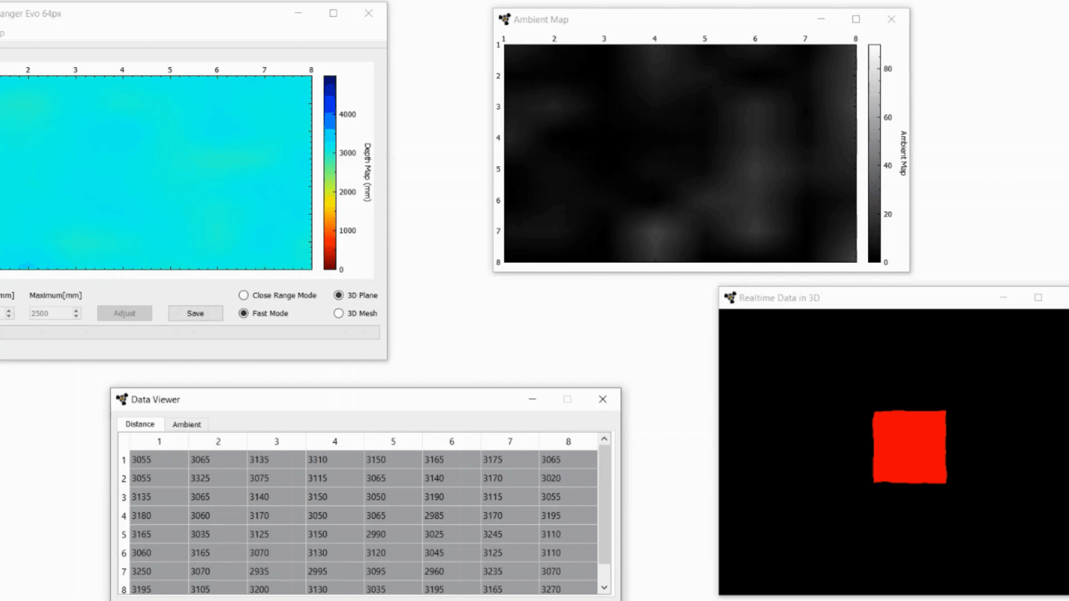The width and height of the screenshot is (1069, 601).
Task: Click cell 3250 in row 7
Action: coord(159,571)
